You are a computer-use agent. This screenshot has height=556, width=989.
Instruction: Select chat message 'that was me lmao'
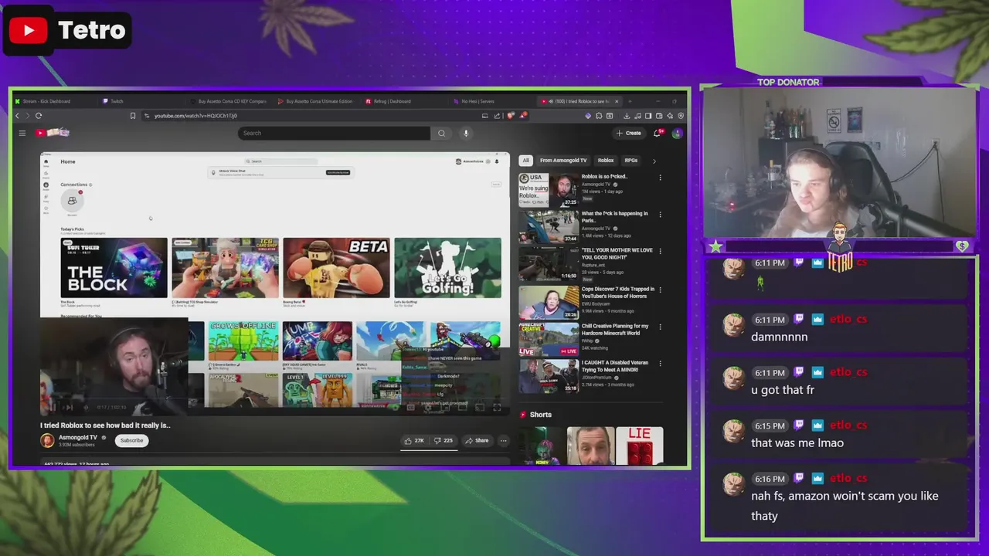coord(797,442)
